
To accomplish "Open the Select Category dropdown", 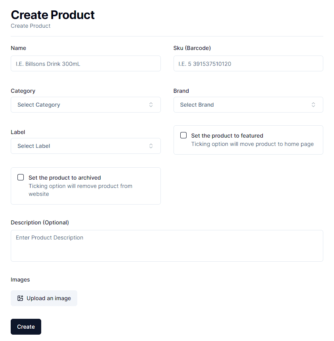I will click(86, 105).
